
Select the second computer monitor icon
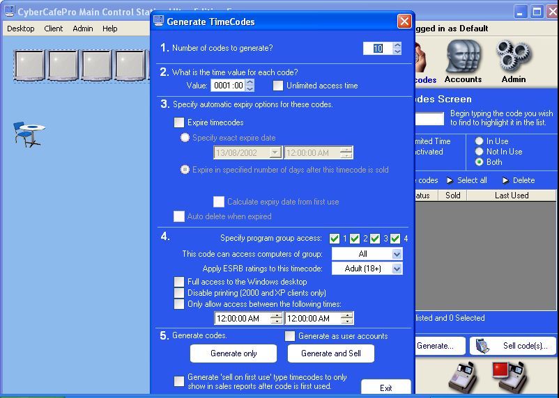click(63, 65)
